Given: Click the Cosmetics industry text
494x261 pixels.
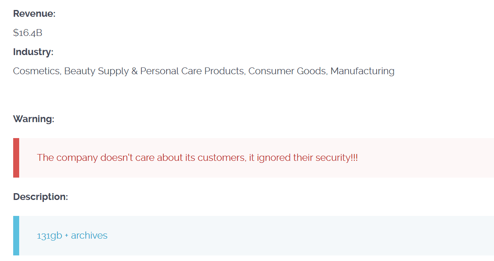Looking at the screenshot, I should coord(37,71).
